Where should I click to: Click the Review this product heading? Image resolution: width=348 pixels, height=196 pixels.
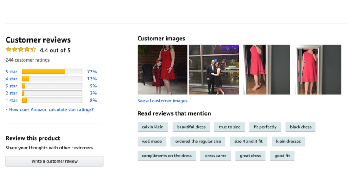[x=33, y=138]
